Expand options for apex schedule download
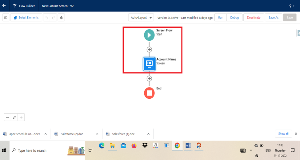Image resolution: width=300 pixels, height=160 pixels. click(x=46, y=134)
